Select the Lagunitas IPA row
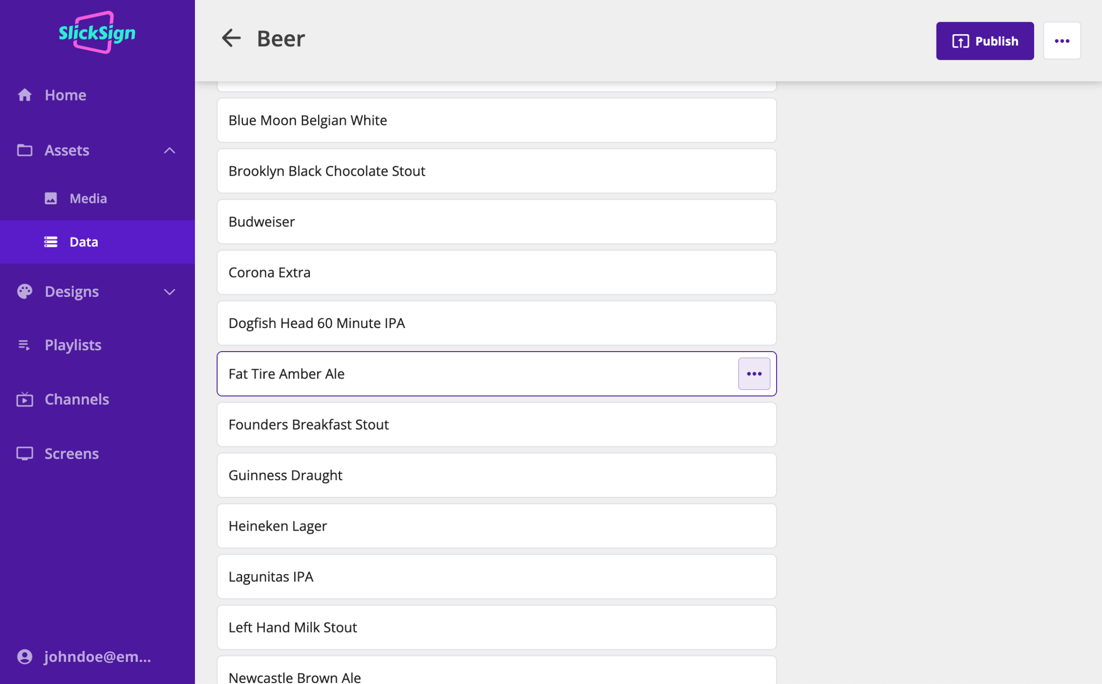The height and width of the screenshot is (684, 1102). [x=496, y=577]
